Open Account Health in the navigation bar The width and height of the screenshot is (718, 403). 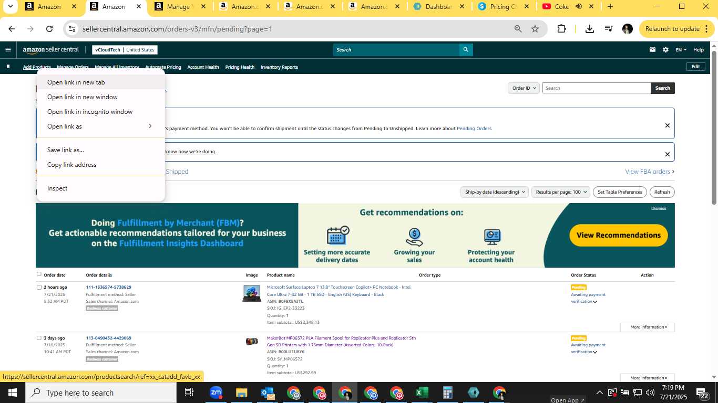(203, 67)
